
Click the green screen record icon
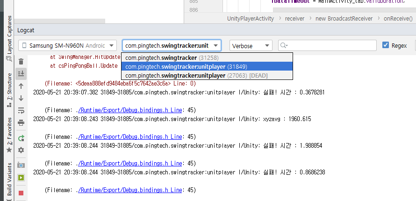point(21,178)
